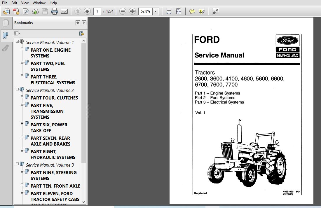Open the Window menu
Image resolution: width=321 pixels, height=208 pixels.
[39, 3]
